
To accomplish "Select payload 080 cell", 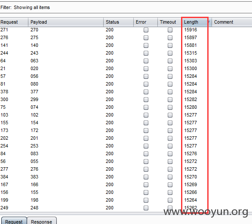I will coord(34,84).
